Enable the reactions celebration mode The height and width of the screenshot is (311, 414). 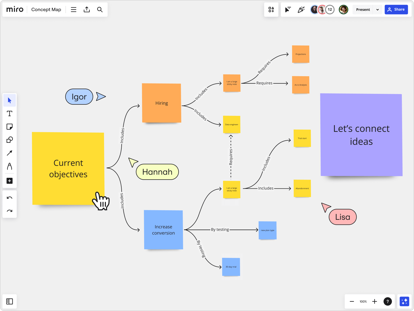[301, 9]
